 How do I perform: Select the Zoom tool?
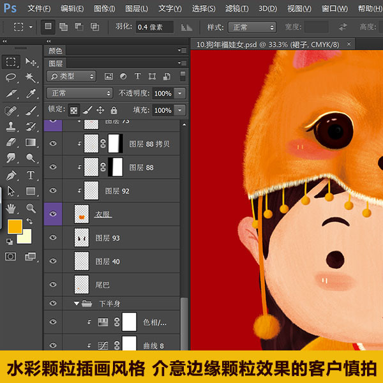[x=31, y=208]
